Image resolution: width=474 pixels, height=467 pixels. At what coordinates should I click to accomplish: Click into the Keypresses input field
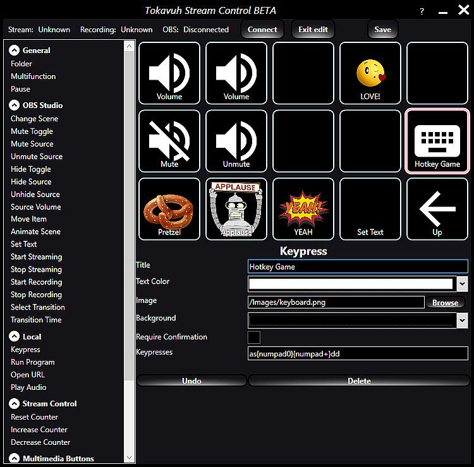tap(358, 354)
